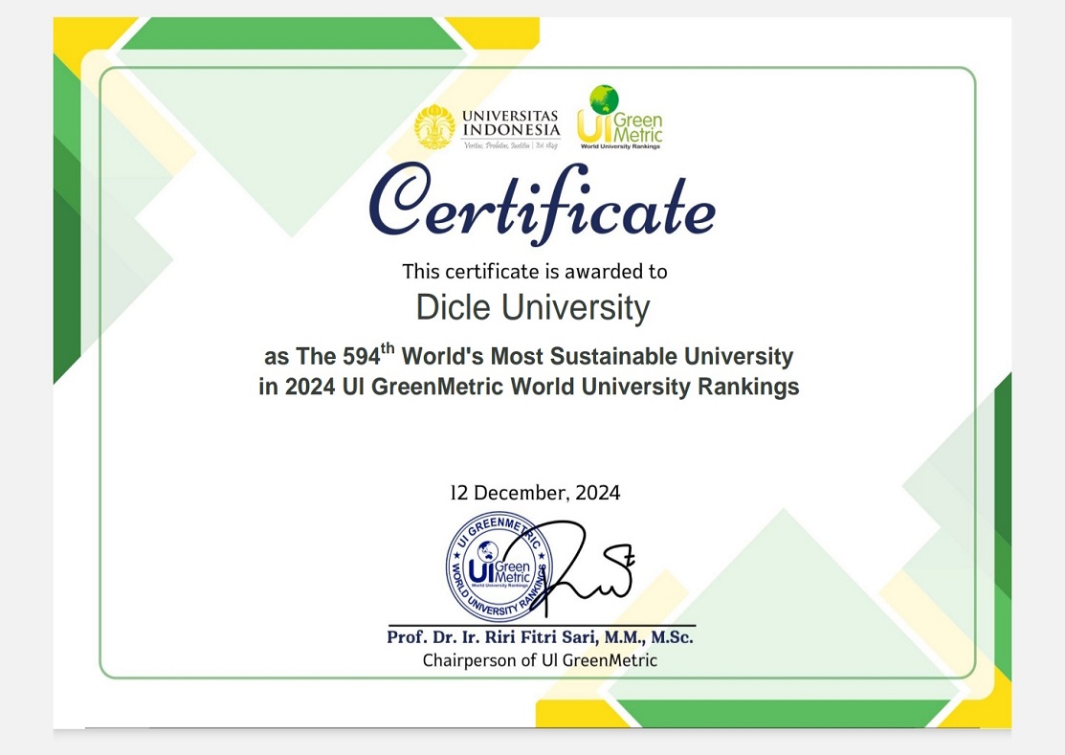The image size is (1065, 755).
Task: Click the "UNIVERSITAS INDONESIA" wordmark
Action: [511, 122]
